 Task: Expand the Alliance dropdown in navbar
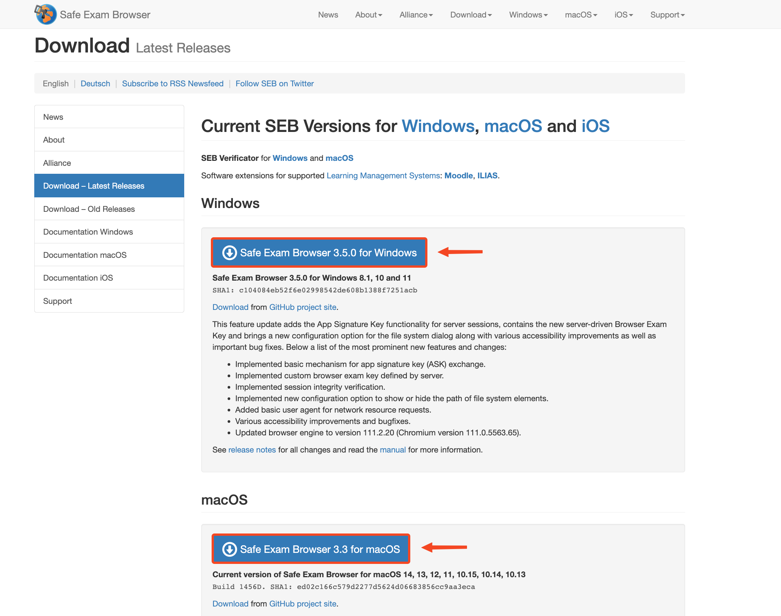416,14
